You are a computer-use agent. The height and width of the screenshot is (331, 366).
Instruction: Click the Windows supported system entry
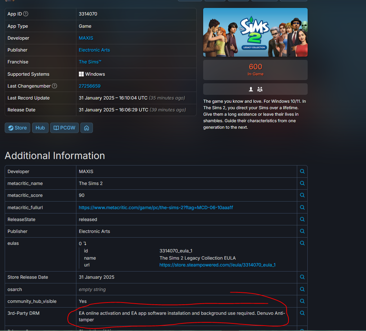92,74
